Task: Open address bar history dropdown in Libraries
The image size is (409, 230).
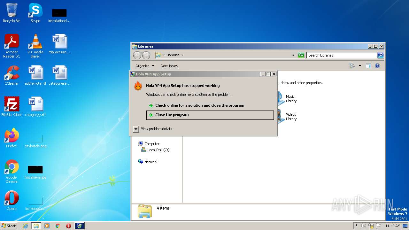Action: 293,55
